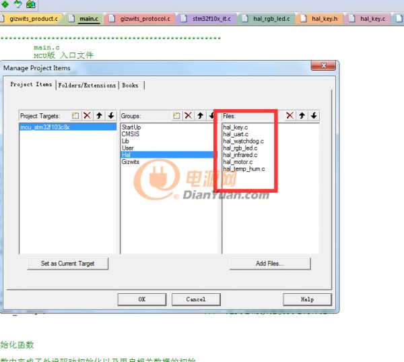Add a new project target
The height and width of the screenshot is (362, 404).
coord(75,115)
